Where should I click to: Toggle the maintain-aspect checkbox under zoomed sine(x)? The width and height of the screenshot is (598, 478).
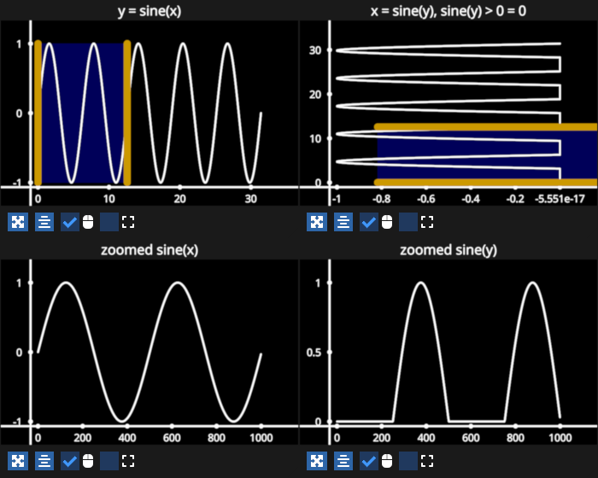(109, 461)
